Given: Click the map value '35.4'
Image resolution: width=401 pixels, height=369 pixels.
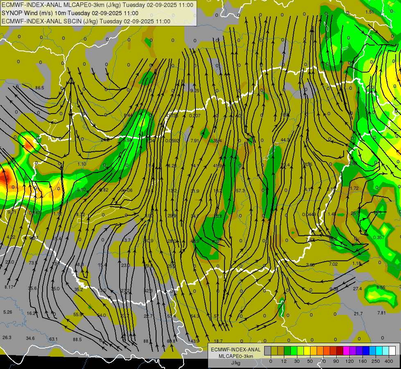Looking at the screenshot, I should click(x=217, y=141).
